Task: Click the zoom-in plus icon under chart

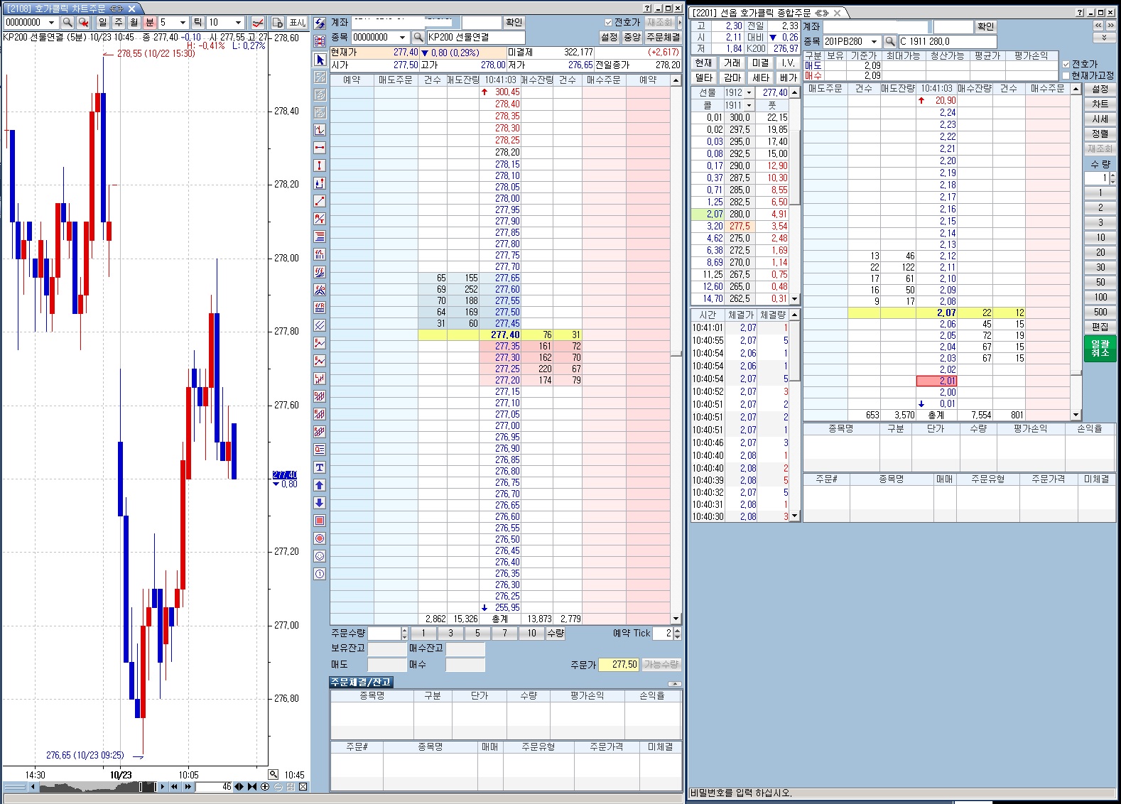Action: (265, 786)
